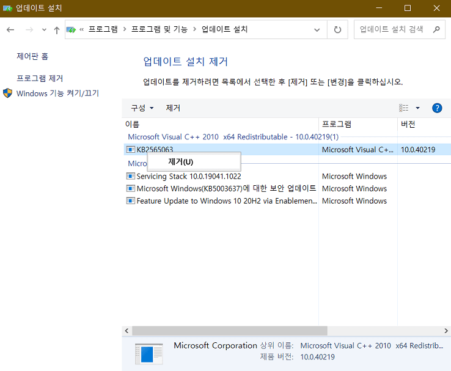The height and width of the screenshot is (371, 451).
Task: Click the KB5003637 row icon
Action: pos(131,188)
